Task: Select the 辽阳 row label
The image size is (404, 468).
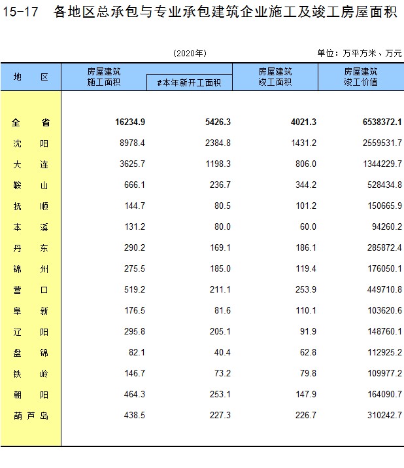Action: [x=31, y=333]
